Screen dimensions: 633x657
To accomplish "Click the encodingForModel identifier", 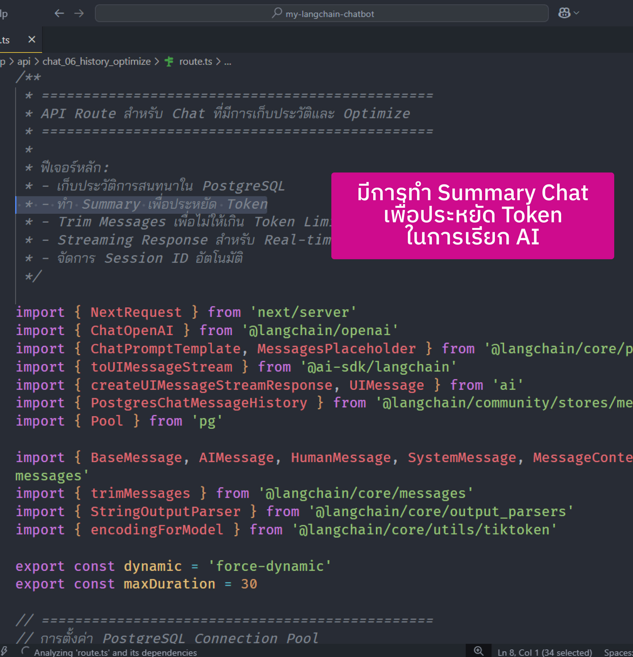I will tap(157, 529).
